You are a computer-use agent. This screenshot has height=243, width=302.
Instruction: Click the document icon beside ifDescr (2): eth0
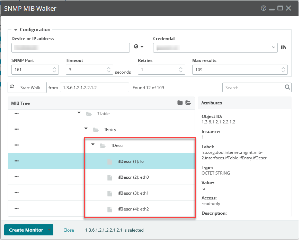(x=110, y=177)
